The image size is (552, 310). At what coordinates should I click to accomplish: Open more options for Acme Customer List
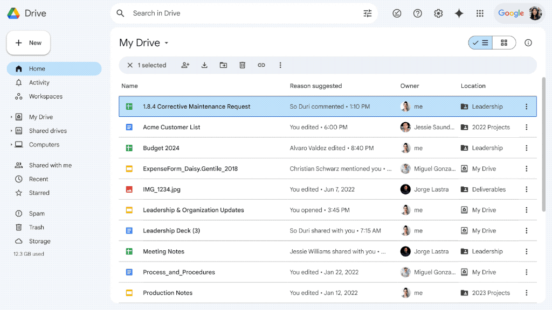[527, 127]
